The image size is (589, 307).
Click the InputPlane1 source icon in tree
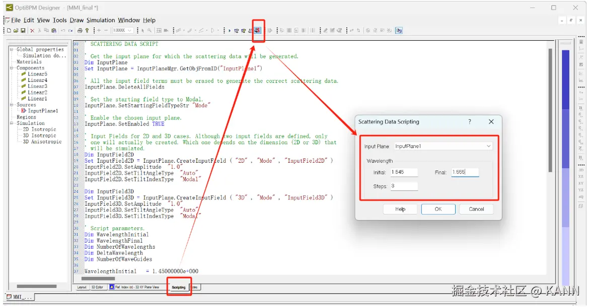24,111
